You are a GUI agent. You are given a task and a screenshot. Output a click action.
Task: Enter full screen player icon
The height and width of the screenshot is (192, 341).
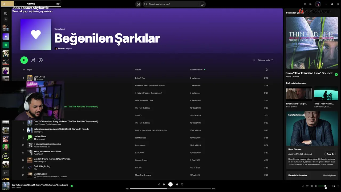click(x=338, y=186)
